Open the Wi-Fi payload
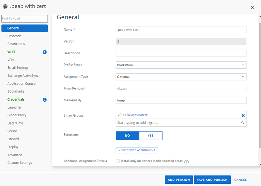This screenshot has height=186, width=261. pyautogui.click(x=11, y=52)
